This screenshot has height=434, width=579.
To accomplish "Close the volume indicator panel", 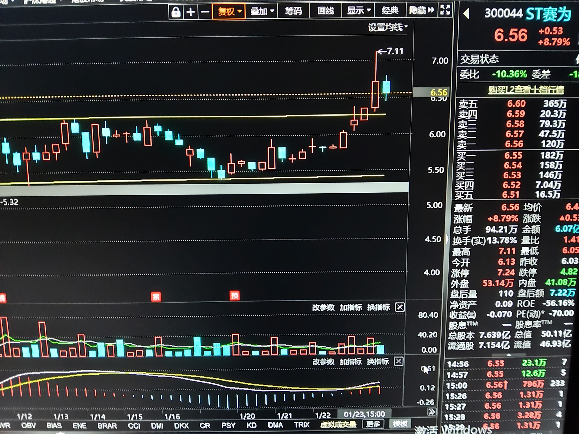I will [x=400, y=307].
